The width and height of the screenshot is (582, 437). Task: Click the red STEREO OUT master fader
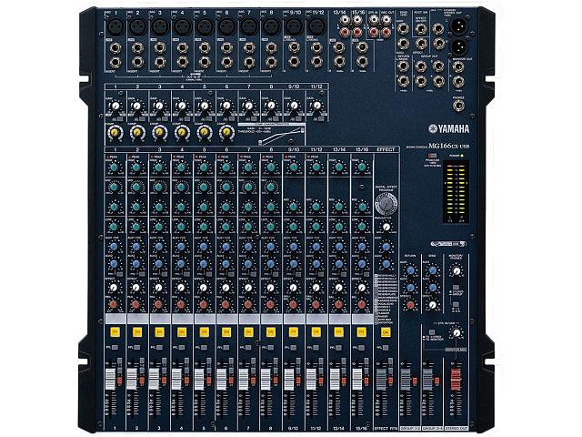click(x=457, y=378)
